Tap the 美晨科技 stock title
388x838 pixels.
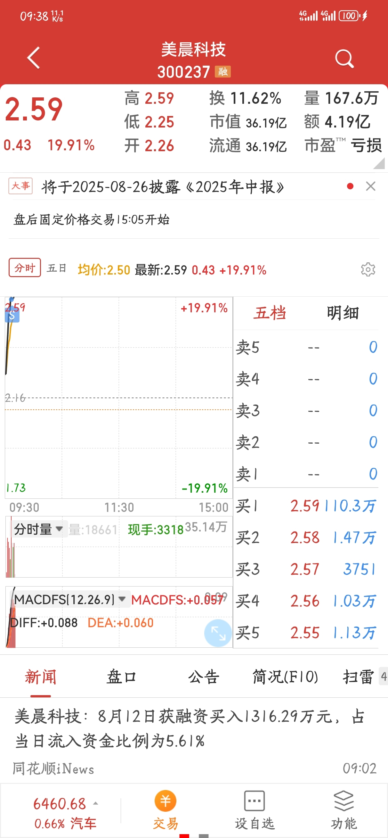tap(193, 50)
